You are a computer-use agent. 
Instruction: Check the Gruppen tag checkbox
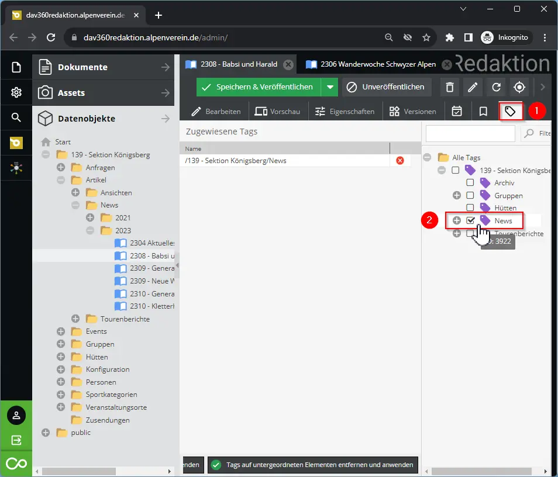click(x=470, y=195)
